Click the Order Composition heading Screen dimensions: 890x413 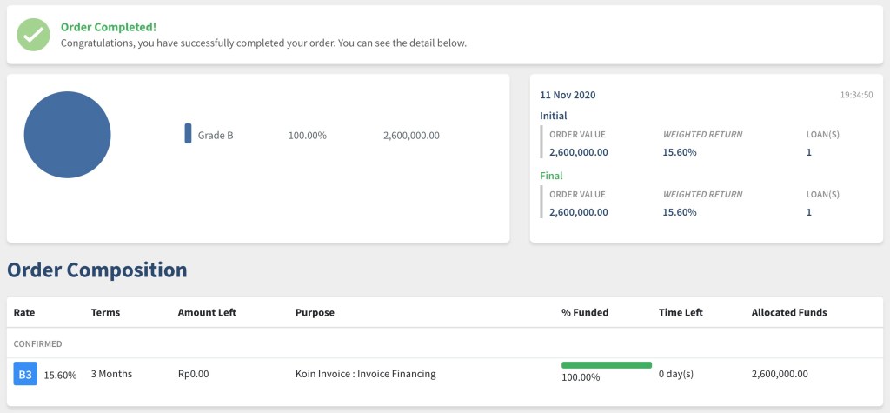[97, 270]
